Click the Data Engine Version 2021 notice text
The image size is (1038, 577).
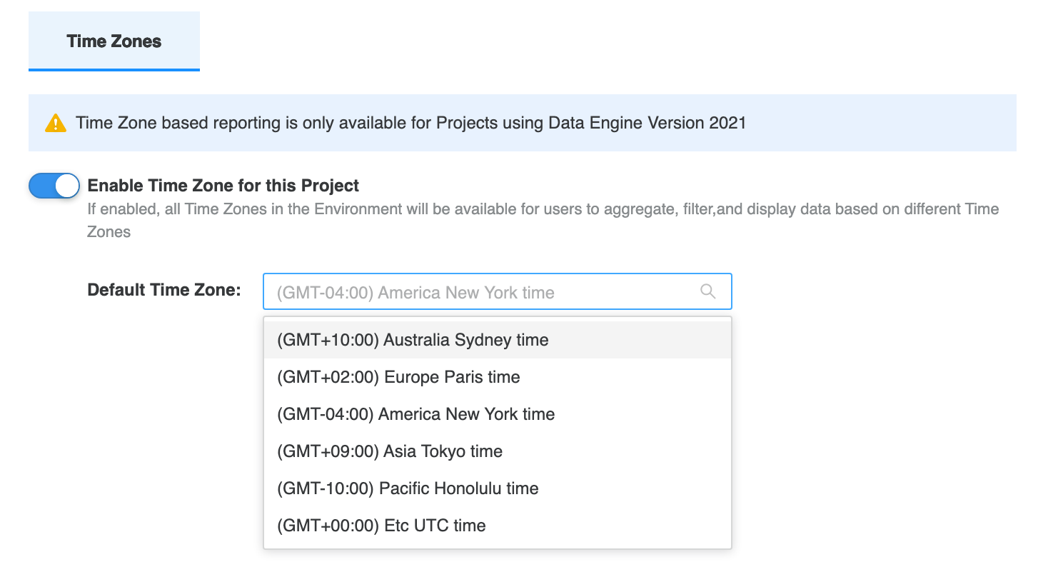click(410, 123)
